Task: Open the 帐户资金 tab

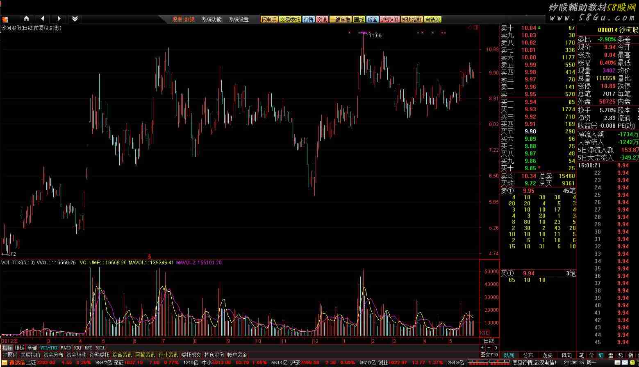Action: (x=237, y=355)
